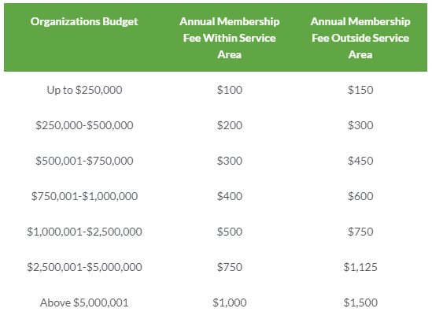Click the Organizations Budget column header
432x323 pixels.
click(84, 21)
